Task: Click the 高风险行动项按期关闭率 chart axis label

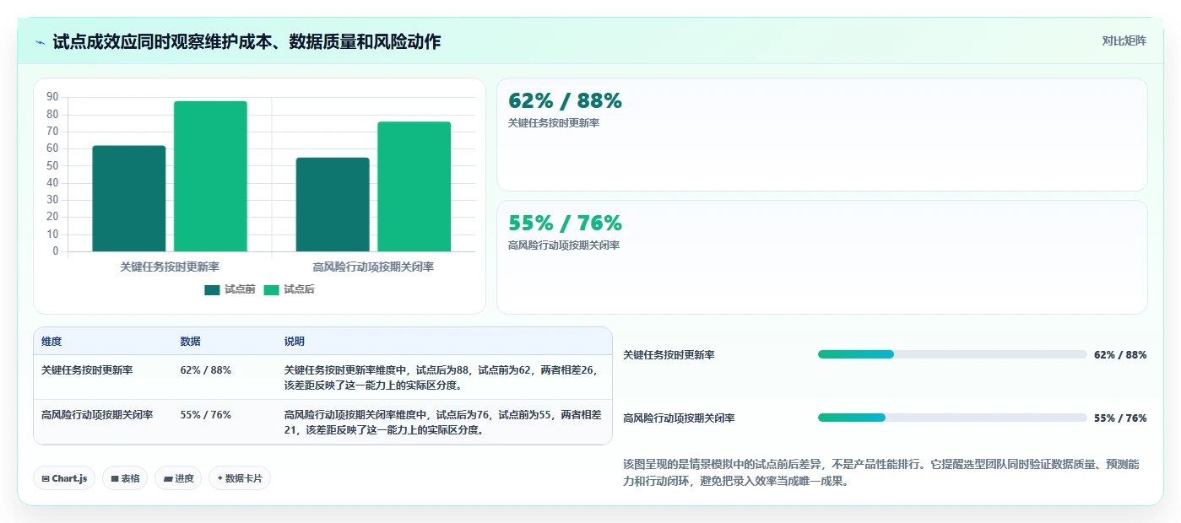Action: [373, 267]
